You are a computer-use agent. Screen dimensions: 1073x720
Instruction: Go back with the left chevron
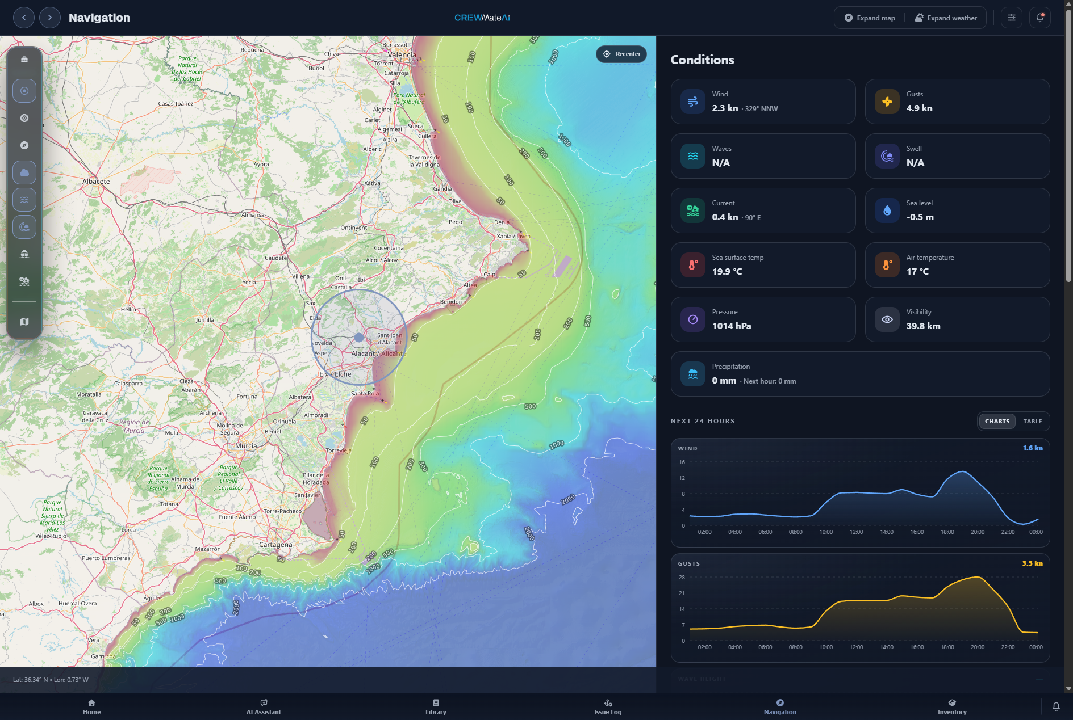[24, 18]
